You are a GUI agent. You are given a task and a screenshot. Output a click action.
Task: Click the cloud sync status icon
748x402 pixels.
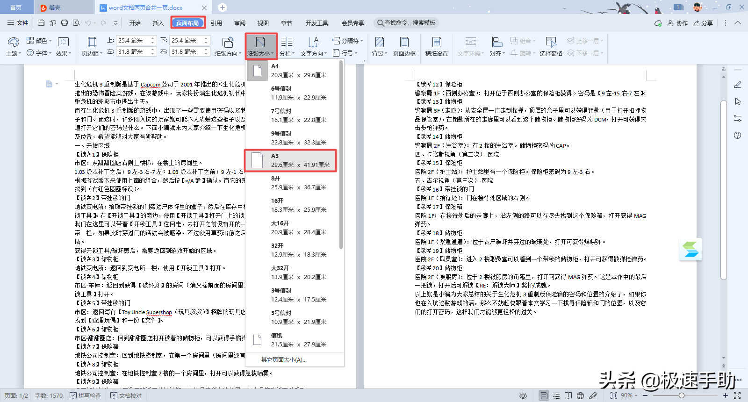point(658,23)
